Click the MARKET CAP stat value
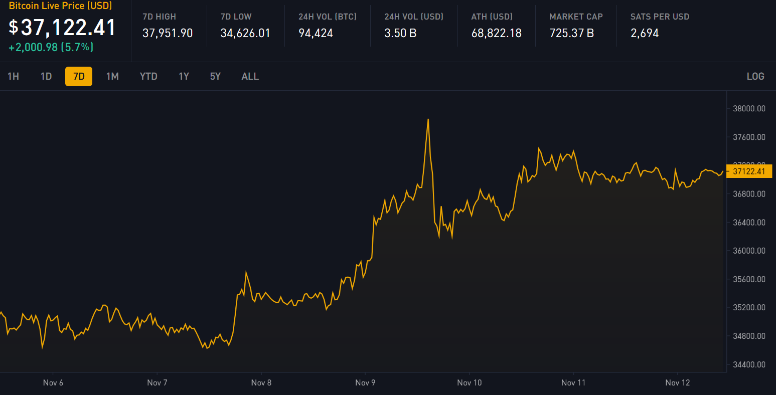 tap(571, 33)
